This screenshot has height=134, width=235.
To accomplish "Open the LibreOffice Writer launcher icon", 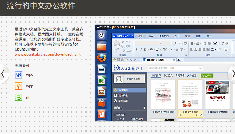I will [101, 69].
